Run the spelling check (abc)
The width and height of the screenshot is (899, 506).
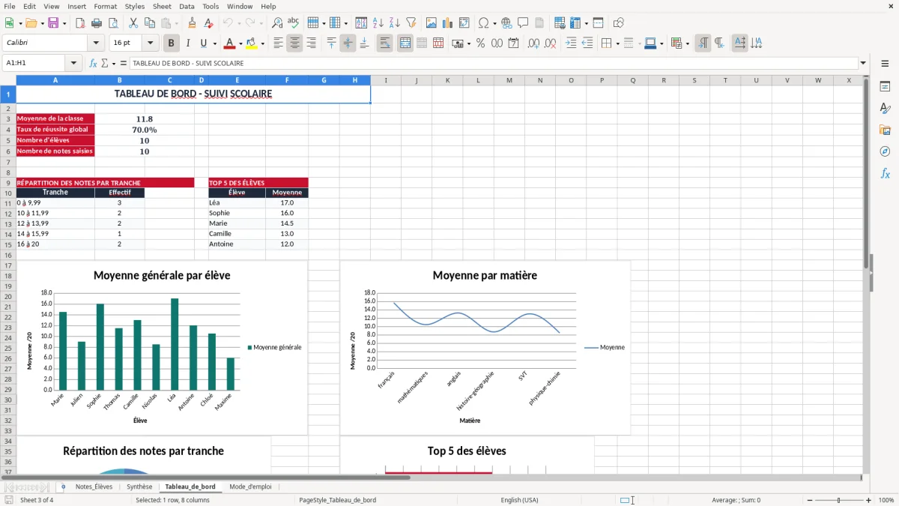coord(294,23)
